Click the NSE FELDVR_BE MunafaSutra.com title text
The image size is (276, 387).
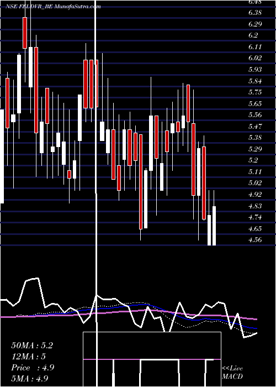[x=53, y=7]
